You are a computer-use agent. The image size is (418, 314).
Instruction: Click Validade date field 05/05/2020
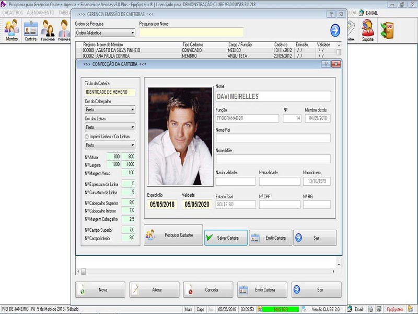coord(197,205)
